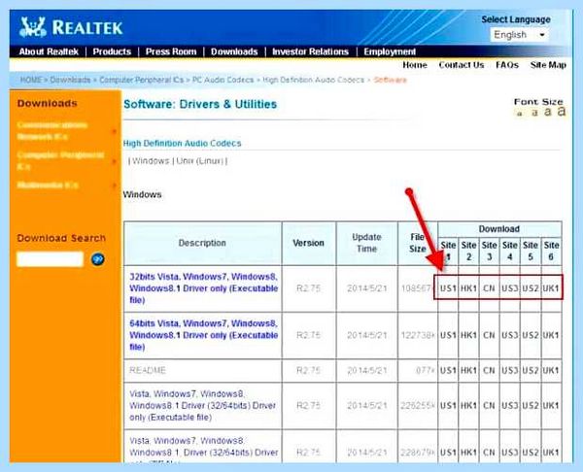Click 32bits driver version R2.75 cell
583x472 pixels.
point(309,288)
